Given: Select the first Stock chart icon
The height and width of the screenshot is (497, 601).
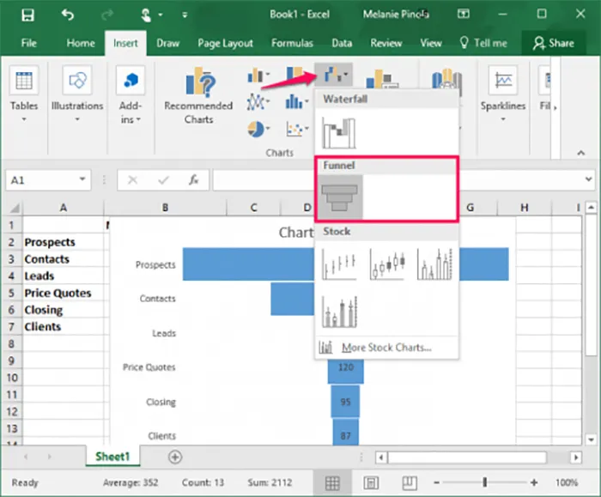Looking at the screenshot, I should click(x=338, y=264).
